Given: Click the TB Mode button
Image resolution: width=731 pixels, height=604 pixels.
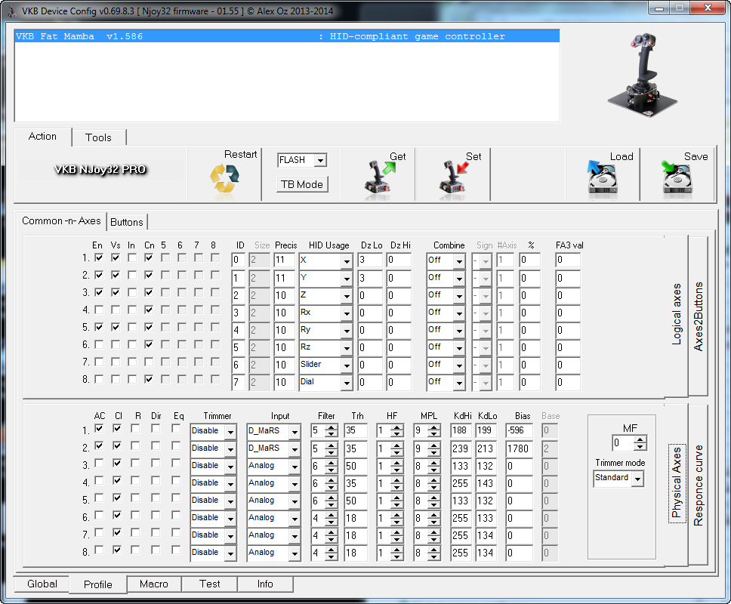Looking at the screenshot, I should (x=302, y=184).
